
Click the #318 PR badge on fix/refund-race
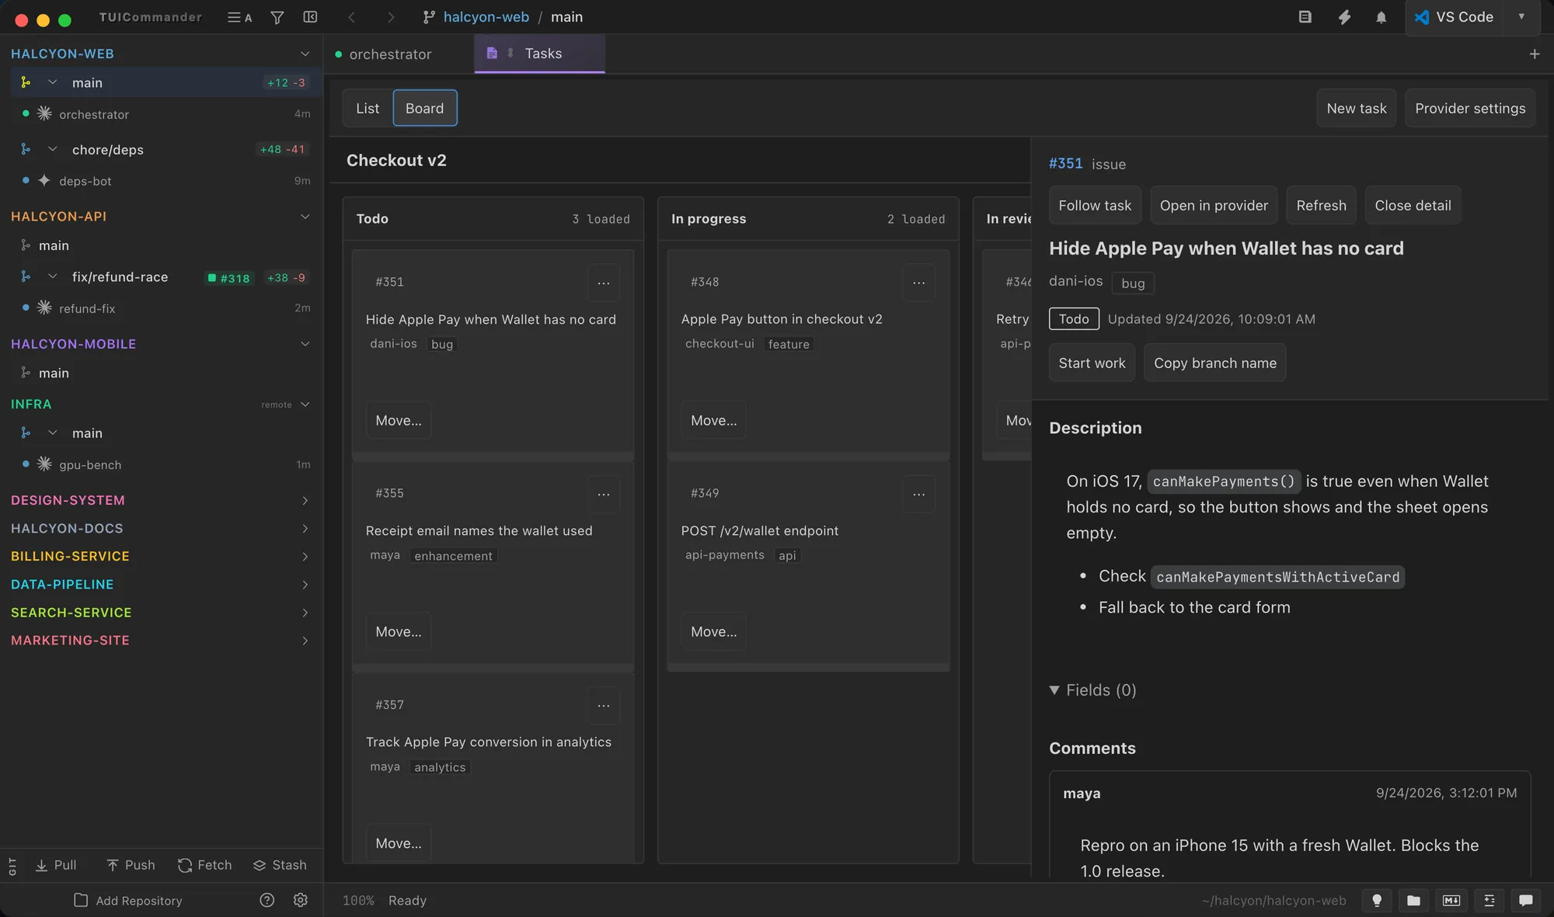click(228, 278)
